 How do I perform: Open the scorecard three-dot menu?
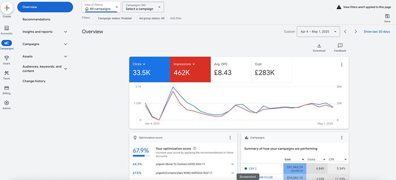tap(342, 65)
